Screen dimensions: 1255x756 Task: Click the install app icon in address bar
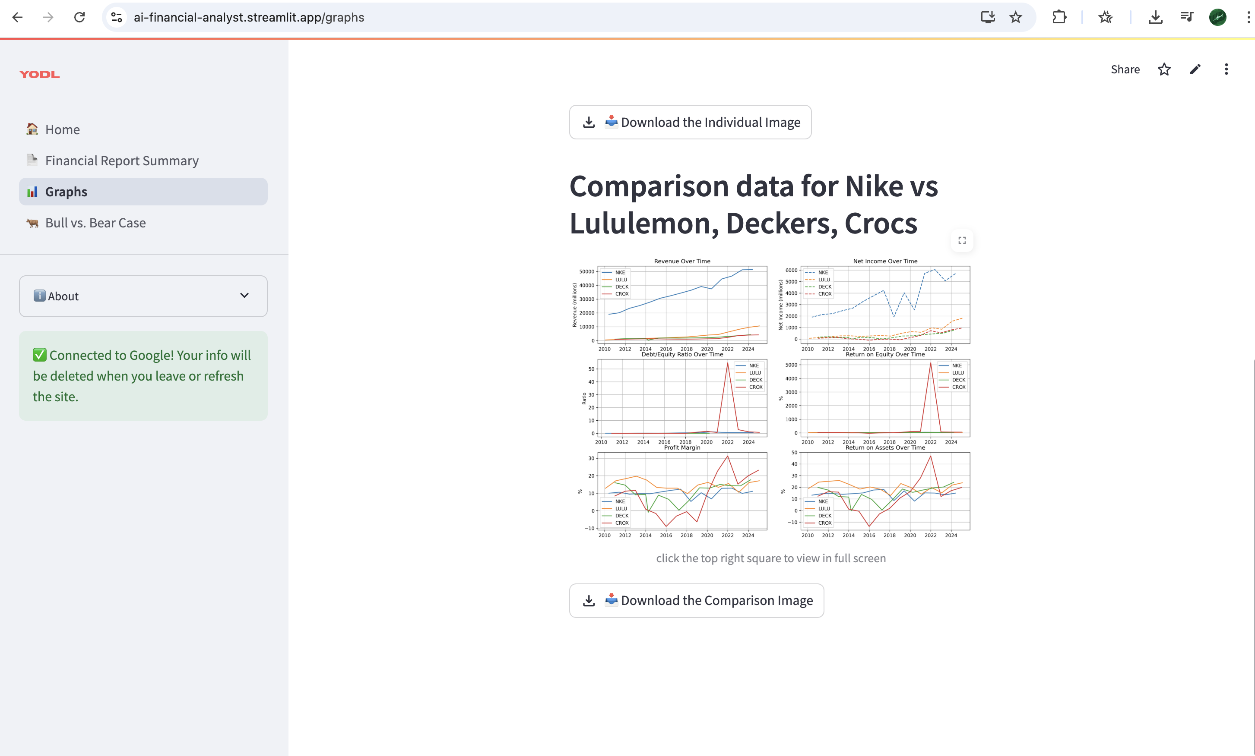(988, 17)
